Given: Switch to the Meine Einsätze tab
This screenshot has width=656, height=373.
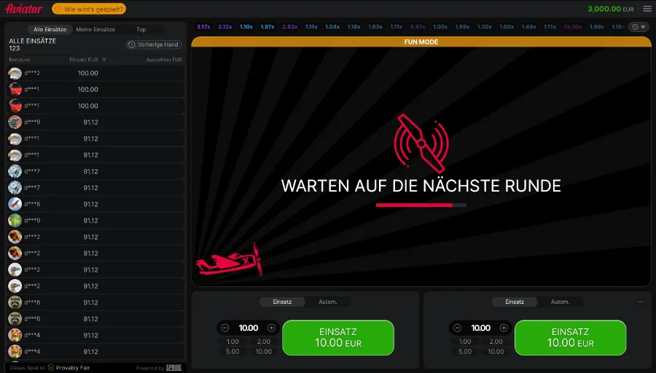Looking at the screenshot, I should click(95, 29).
